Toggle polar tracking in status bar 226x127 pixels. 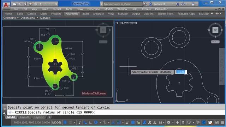96,122
